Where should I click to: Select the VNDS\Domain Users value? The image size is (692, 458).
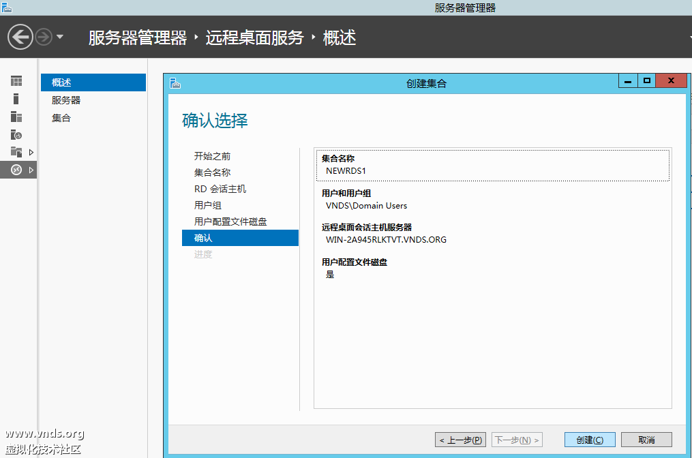(x=366, y=206)
